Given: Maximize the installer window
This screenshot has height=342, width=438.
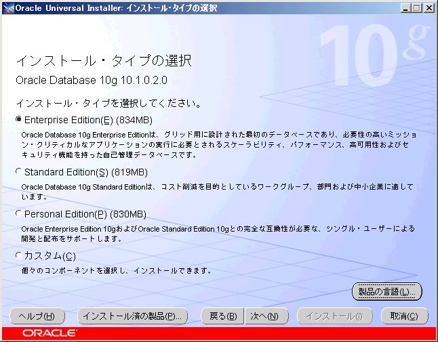Looking at the screenshot, I should coord(416,8).
